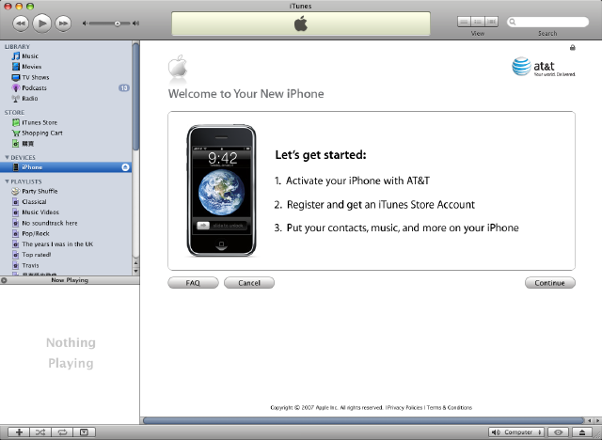Collapse the PLAYLISTS section triangle
This screenshot has height=440, width=602.
(7, 181)
